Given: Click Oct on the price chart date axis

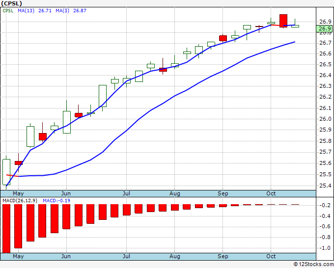Looking at the screenshot, I should [x=271, y=193].
